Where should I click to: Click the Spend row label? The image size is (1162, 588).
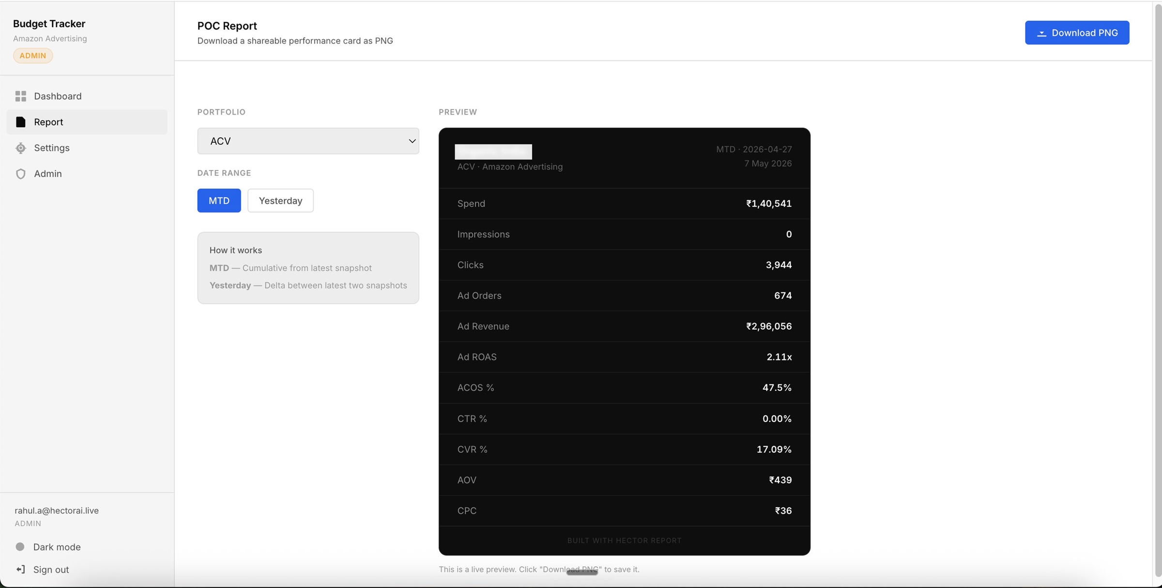point(471,204)
